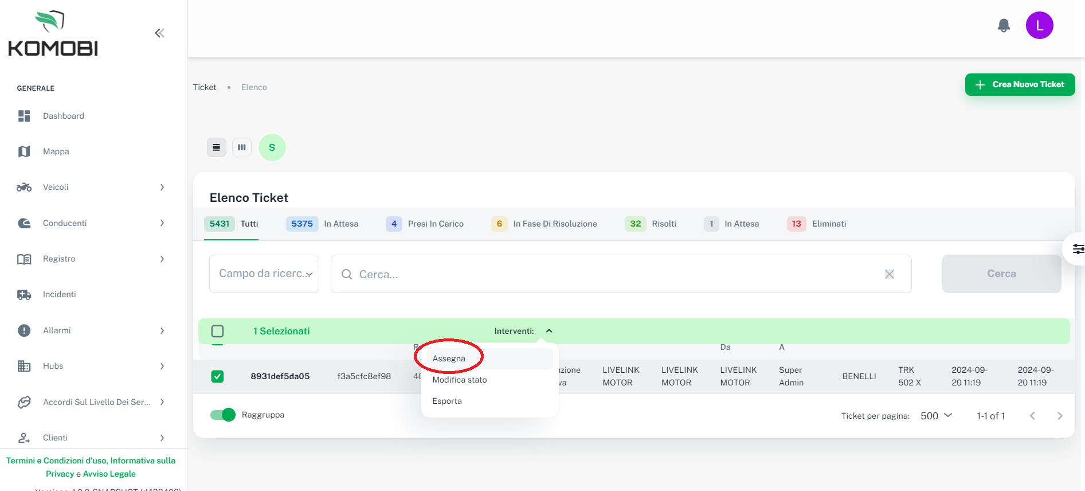Collapse the sidebar with double chevron icon
Screen dimensions: 1085x491
tap(159, 33)
